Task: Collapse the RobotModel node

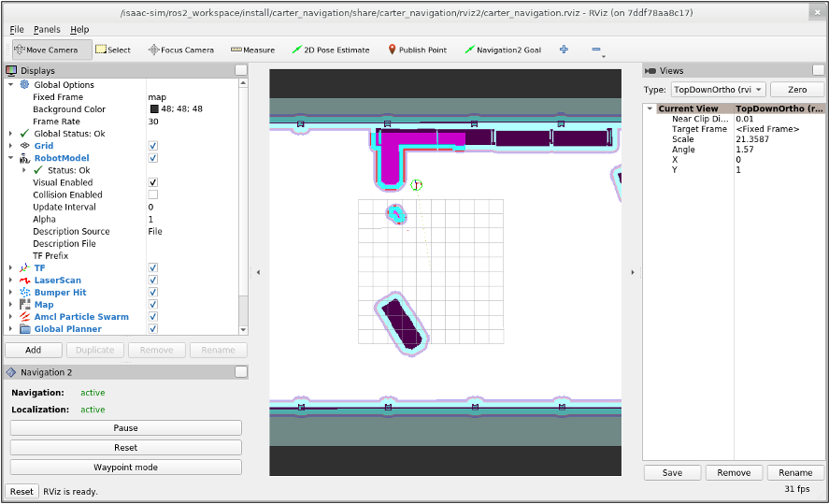Action: tap(10, 158)
